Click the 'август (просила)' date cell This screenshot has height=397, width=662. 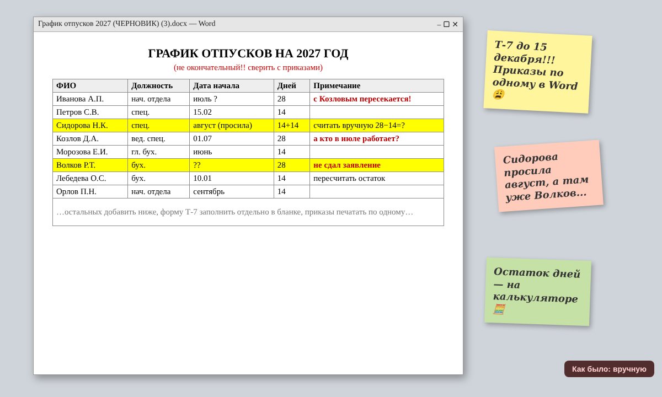tap(232, 126)
